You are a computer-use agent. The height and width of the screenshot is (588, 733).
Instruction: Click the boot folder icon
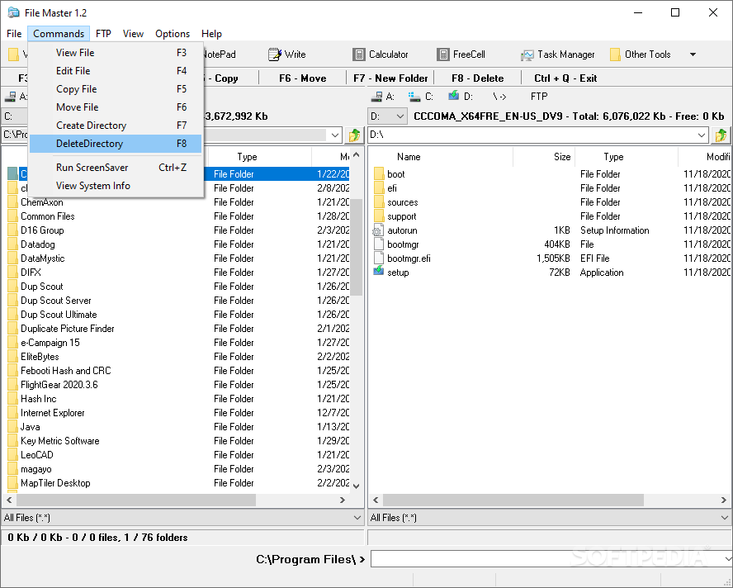(x=379, y=174)
